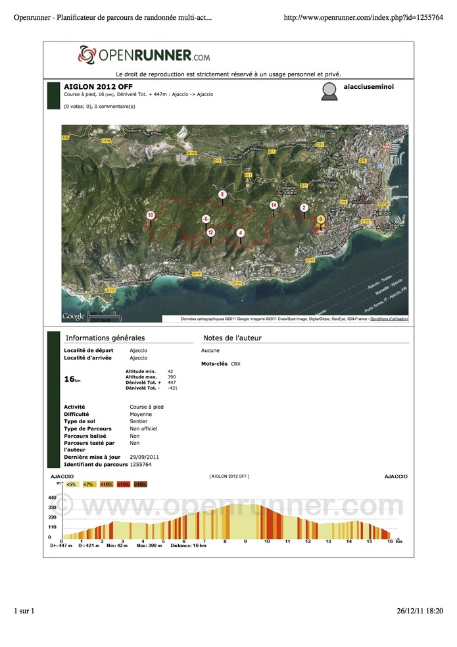Image resolution: width=457 pixels, height=647 pixels.
Task: Select kilometer marker 10 on the map
Action: [x=151, y=215]
